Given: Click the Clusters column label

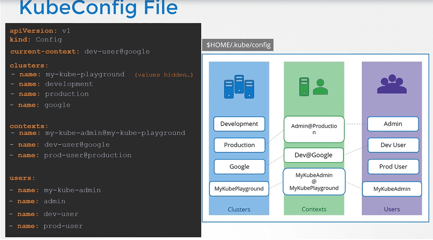Looking at the screenshot, I should [239, 209].
